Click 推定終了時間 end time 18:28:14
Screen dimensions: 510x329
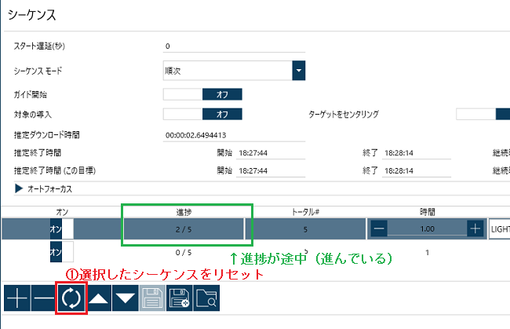coord(417,153)
